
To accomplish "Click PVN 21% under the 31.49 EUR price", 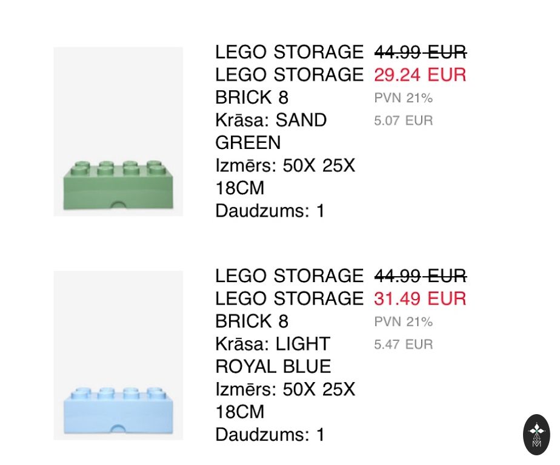I will (403, 322).
